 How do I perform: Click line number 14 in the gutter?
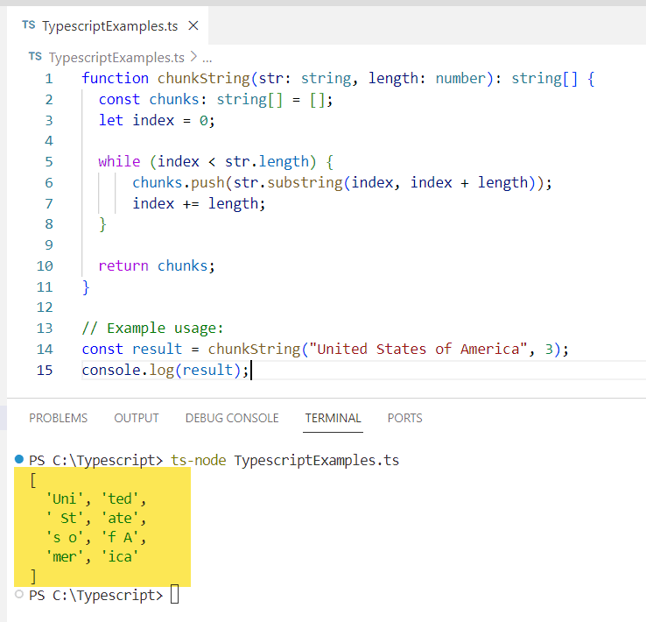45,350
